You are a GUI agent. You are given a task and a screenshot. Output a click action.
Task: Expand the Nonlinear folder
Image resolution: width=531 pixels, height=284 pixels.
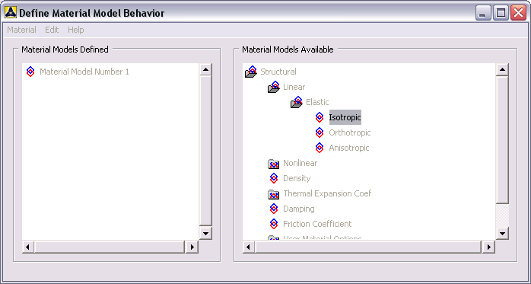pyautogui.click(x=274, y=164)
